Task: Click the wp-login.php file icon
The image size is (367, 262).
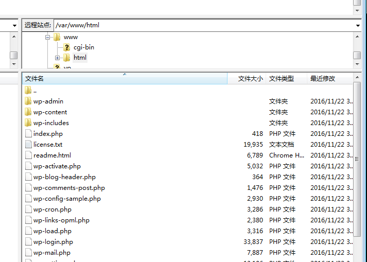Action: point(28,241)
